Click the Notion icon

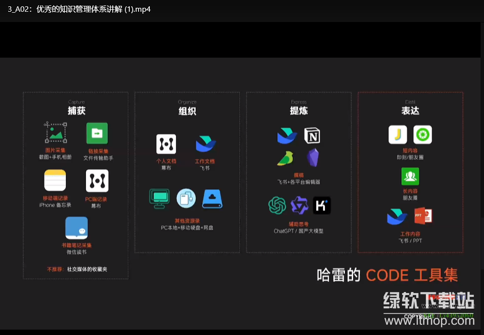(312, 135)
